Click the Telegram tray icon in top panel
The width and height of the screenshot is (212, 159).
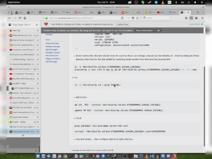[x=156, y=2]
